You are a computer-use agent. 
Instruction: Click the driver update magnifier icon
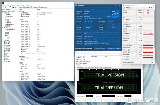tap(39, 7)
